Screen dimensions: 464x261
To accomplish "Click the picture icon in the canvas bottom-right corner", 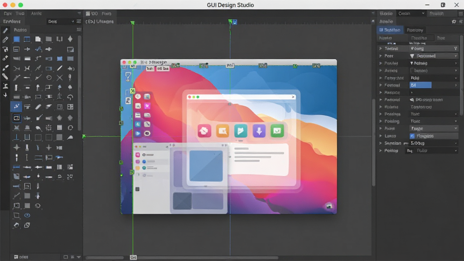I will (x=329, y=206).
